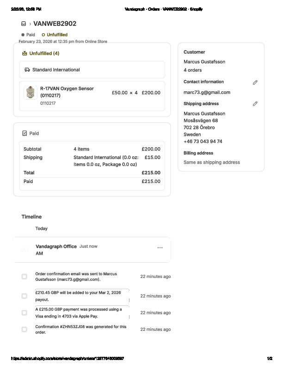Click the Vandagraph Office avatar in timeline
The height and width of the screenshot is (367, 283).
[x=25, y=250]
